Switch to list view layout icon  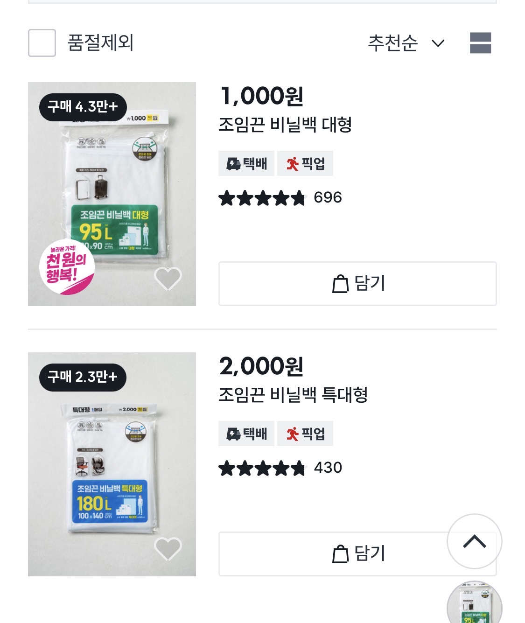480,43
